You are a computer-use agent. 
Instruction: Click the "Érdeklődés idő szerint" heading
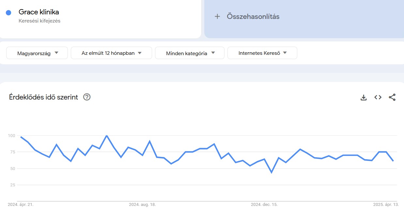click(x=43, y=97)
